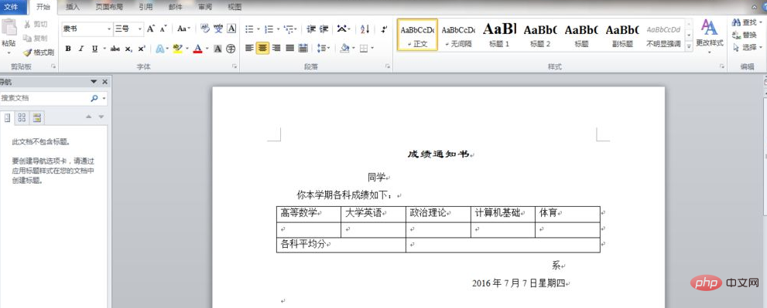Apply the 无间隔 (No Spacing) style
The width and height of the screenshot is (767, 308).
coord(458,35)
